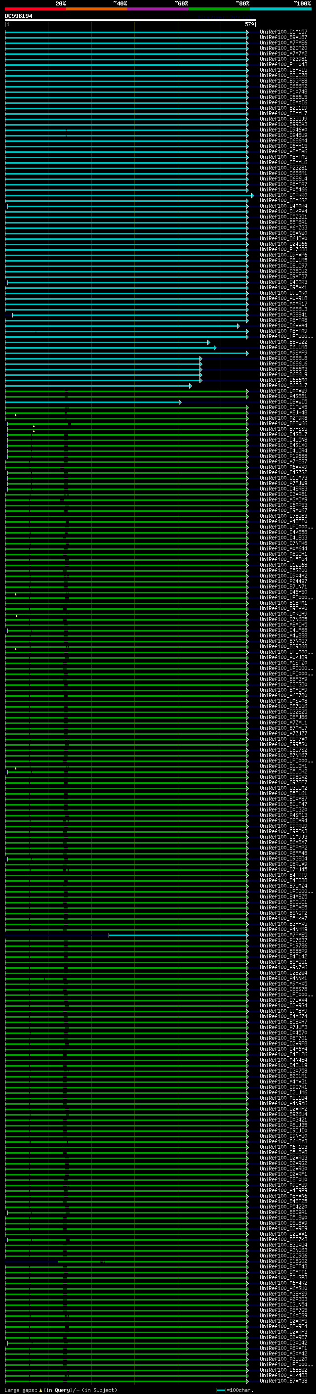Viewport: 316px width, 1394px height.
Task: Click the UniRef100_B8XU22 alignment arrow end
Action: point(208,343)
